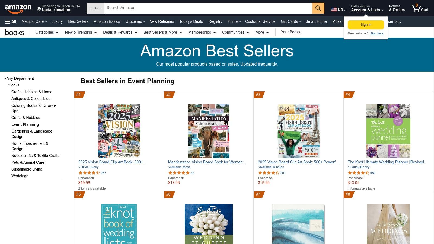Viewport: 434px width, 244px height.
Task: Open Today's Deals
Action: point(191,21)
